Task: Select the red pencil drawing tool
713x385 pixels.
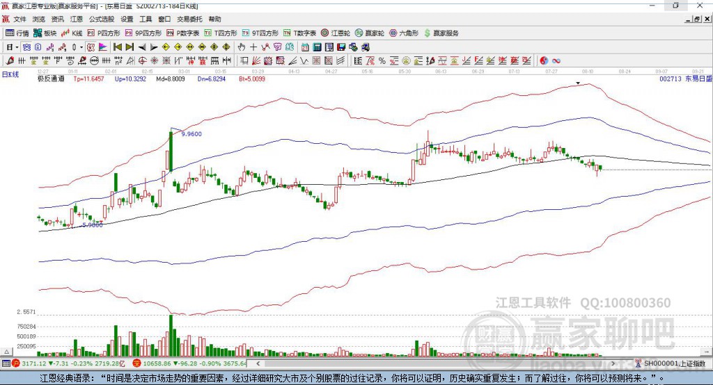Action: 10,60
